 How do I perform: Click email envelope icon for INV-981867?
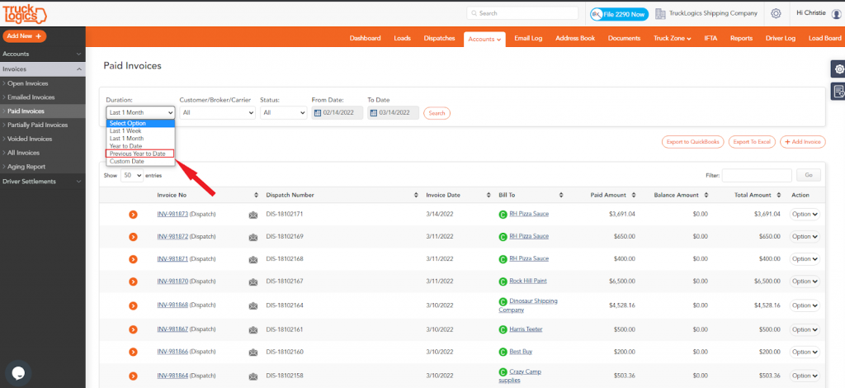[253, 329]
